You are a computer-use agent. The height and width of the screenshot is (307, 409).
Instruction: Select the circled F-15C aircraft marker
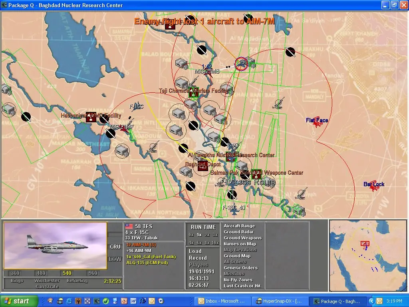(241, 64)
